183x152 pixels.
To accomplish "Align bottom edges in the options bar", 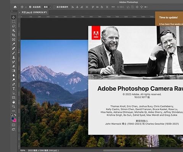I will click(x=102, y=7).
